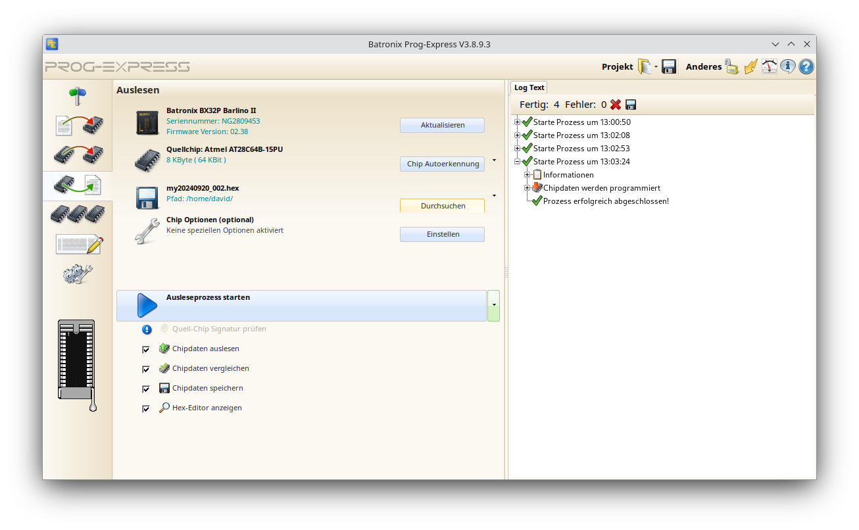Click the save project floppy disk icon
The image size is (859, 530).
tap(669, 66)
